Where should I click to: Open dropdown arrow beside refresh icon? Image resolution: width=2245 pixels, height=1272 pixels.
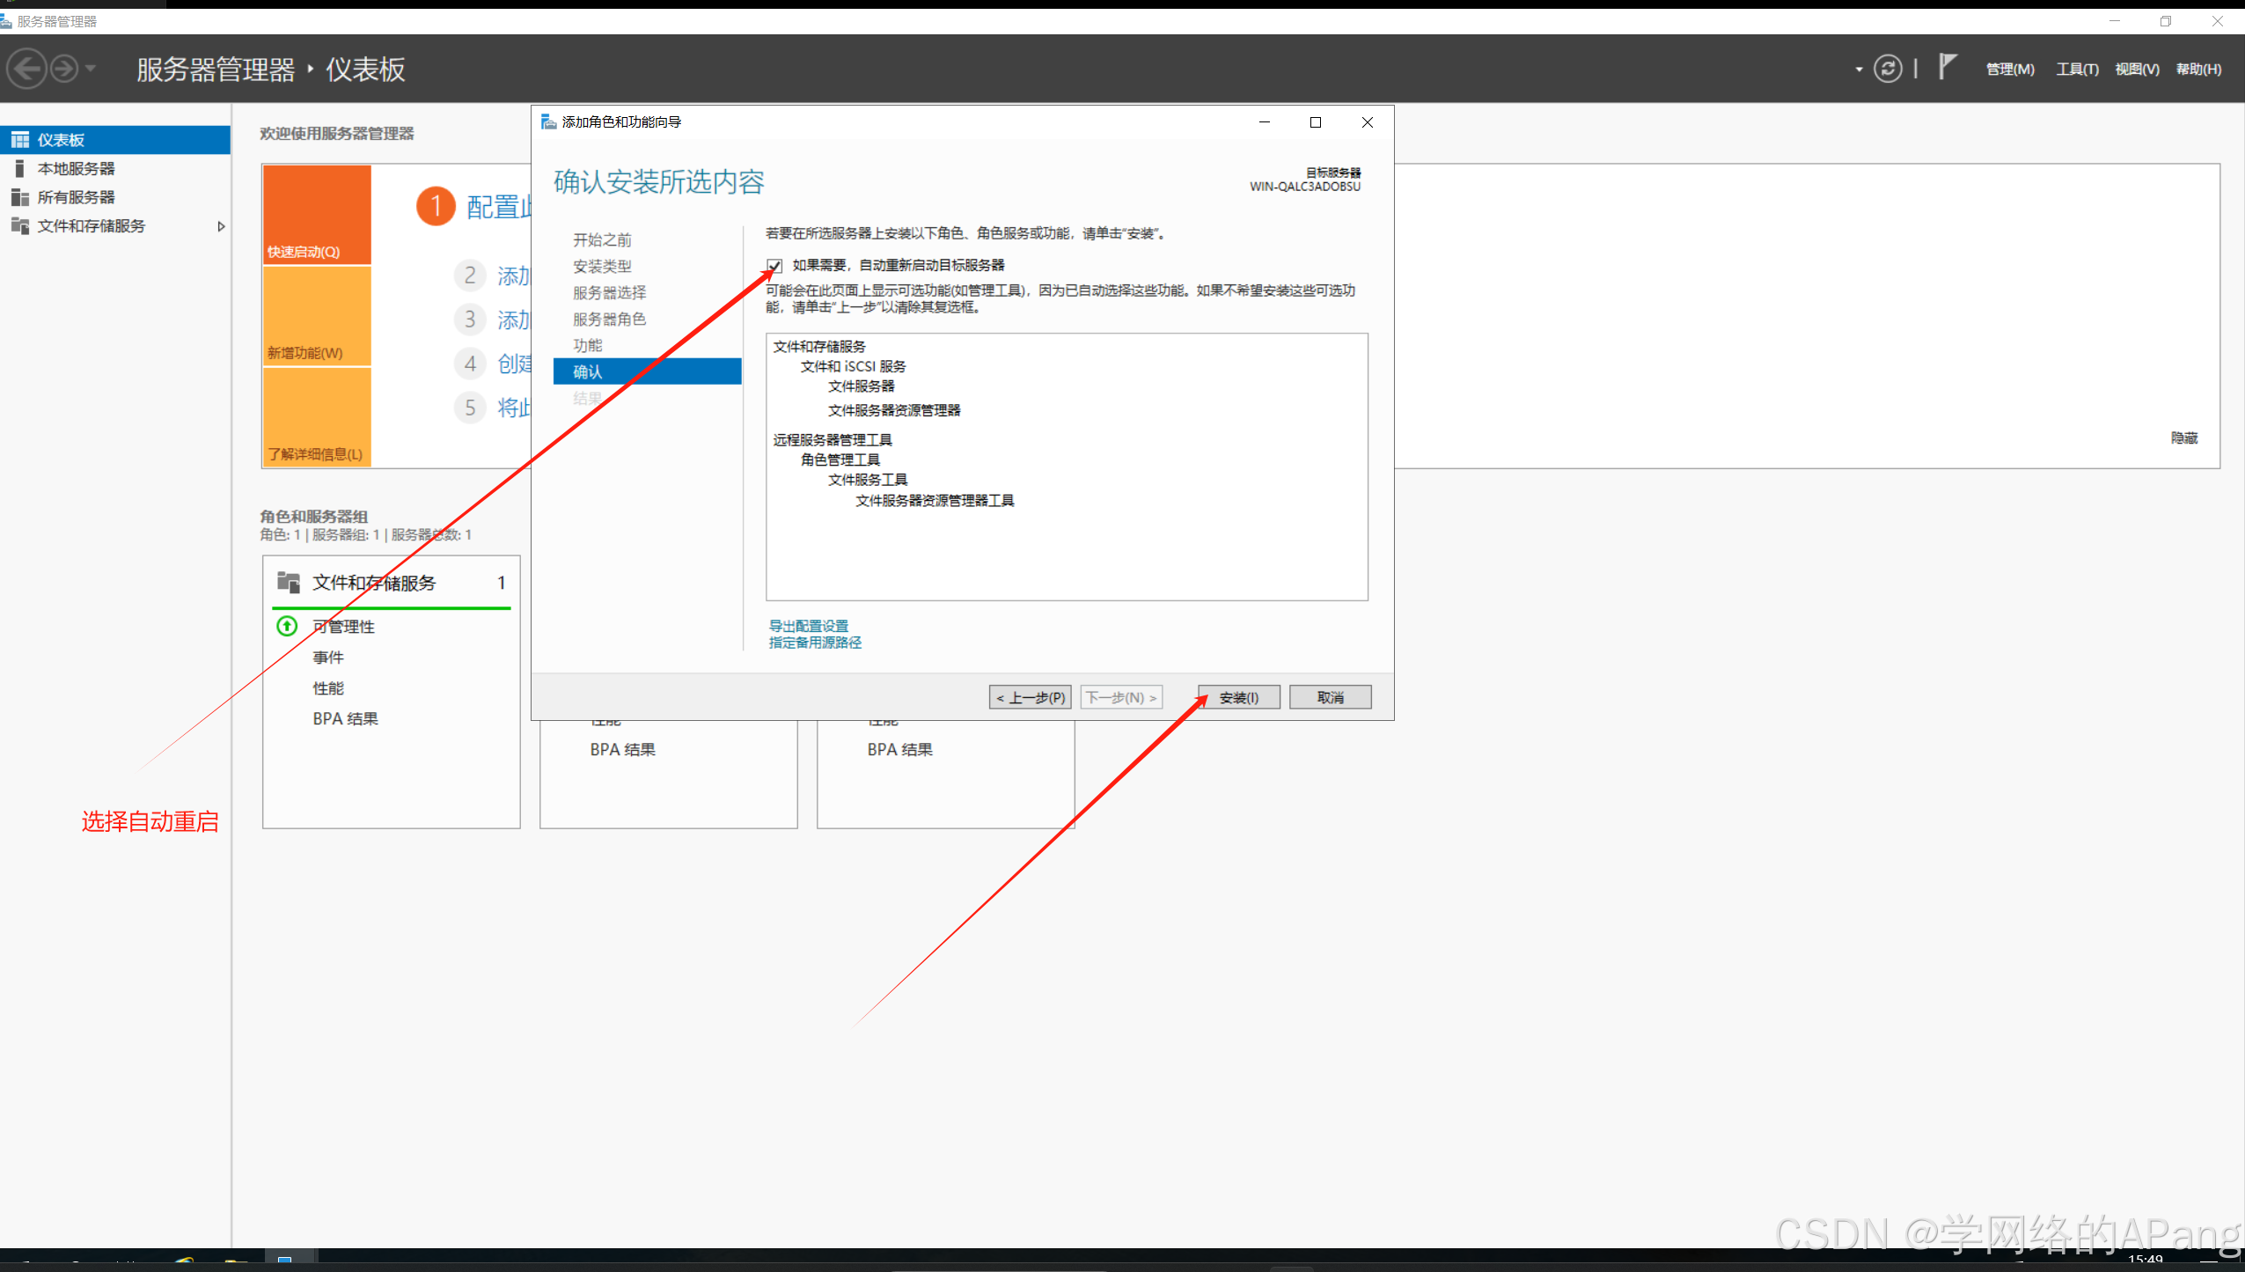tap(1859, 70)
